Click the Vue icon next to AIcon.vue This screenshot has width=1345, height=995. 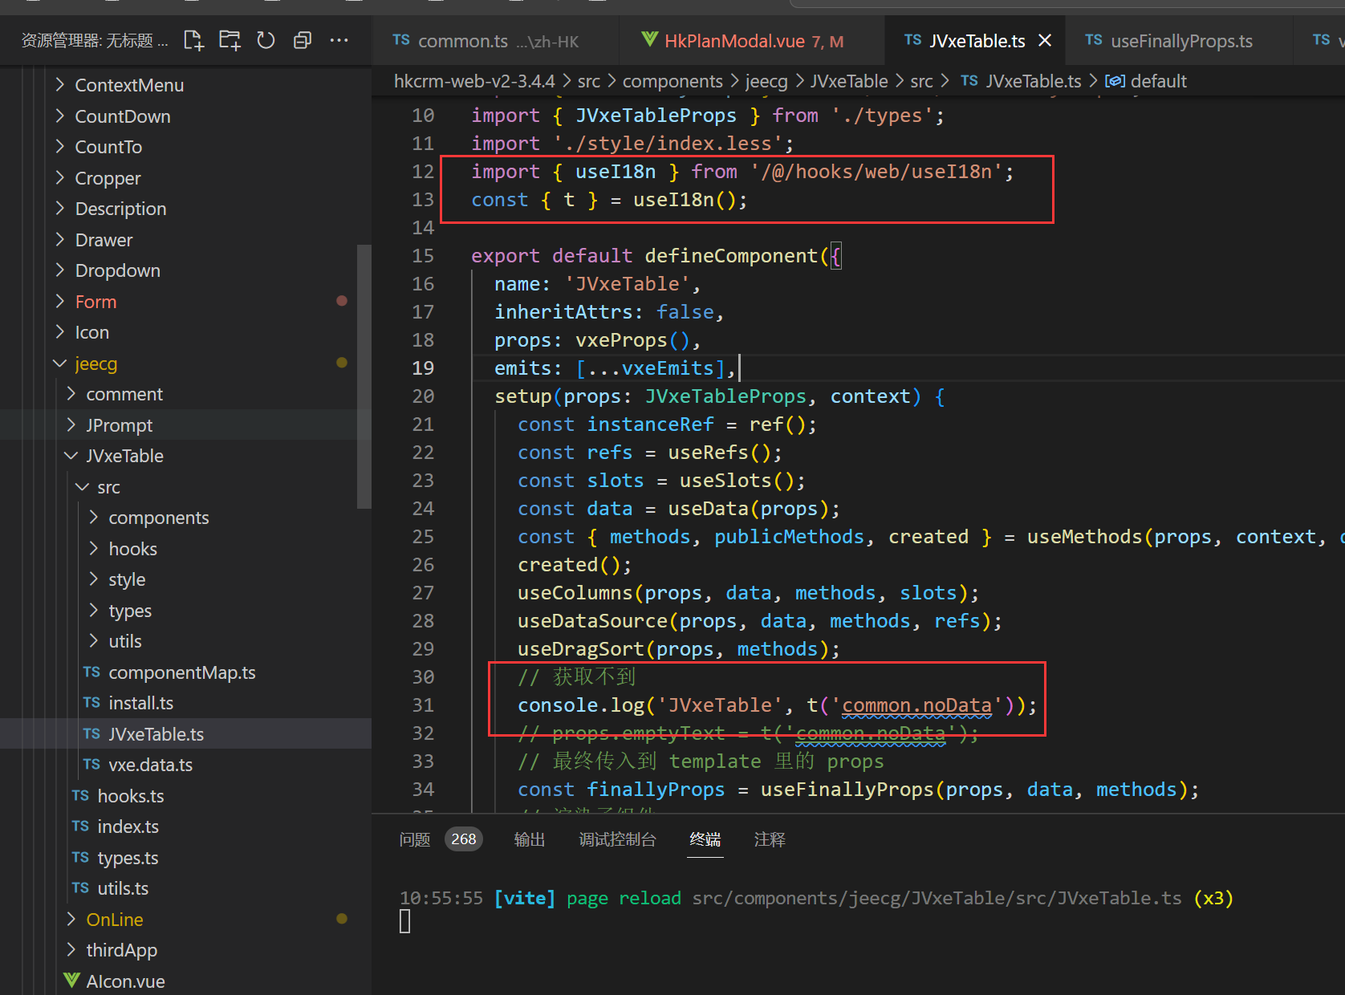pos(71,980)
